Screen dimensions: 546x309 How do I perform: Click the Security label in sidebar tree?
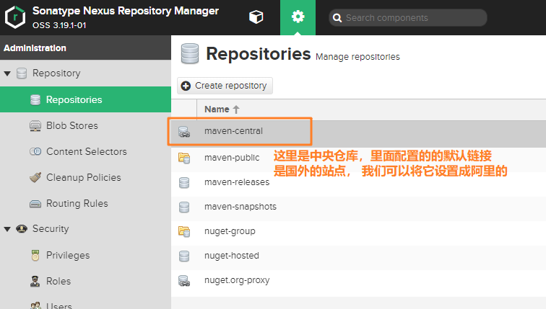coord(51,229)
